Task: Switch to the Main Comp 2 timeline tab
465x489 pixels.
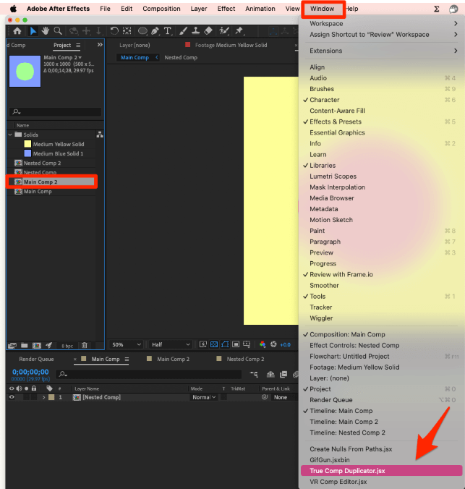Action: point(173,359)
